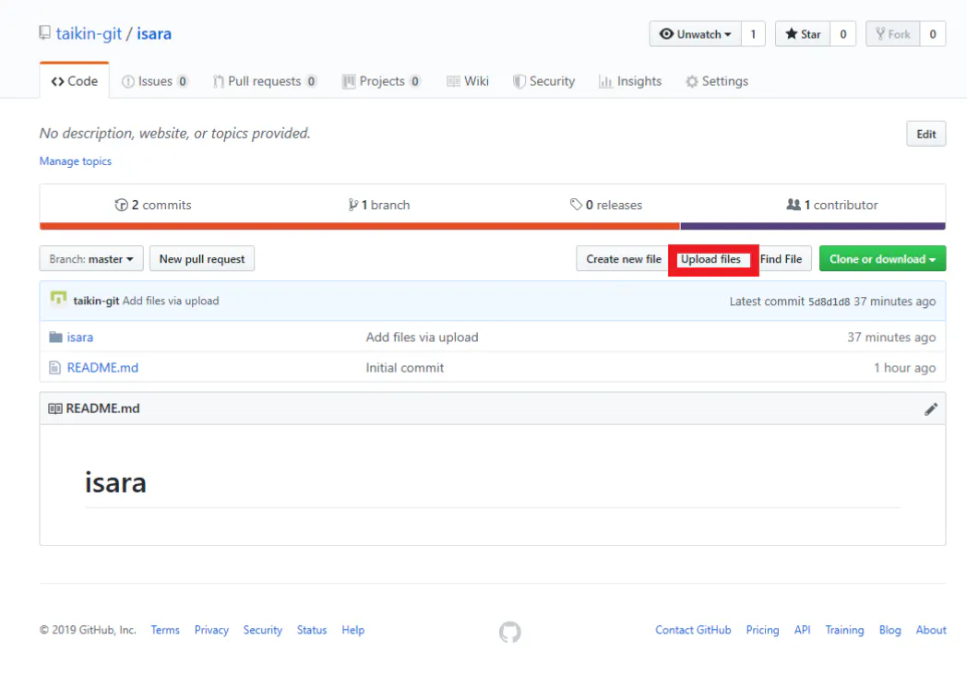Open footer Blog link
Screen dimensions: 967x687
pyautogui.click(x=889, y=630)
